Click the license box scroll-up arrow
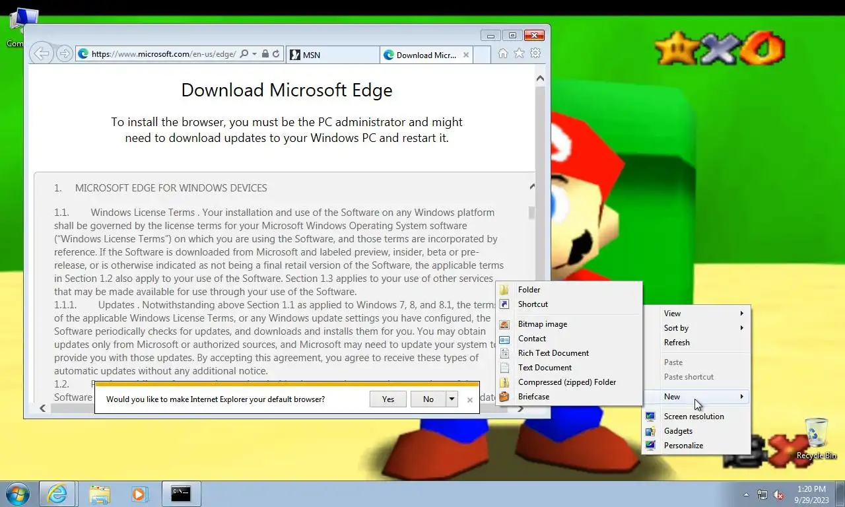Image resolution: width=845 pixels, height=507 pixels. click(532, 187)
